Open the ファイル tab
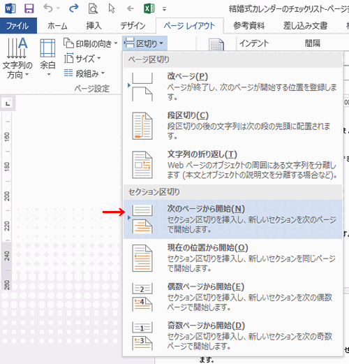Image resolution: width=349 pixels, height=364 pixels. coord(18,26)
